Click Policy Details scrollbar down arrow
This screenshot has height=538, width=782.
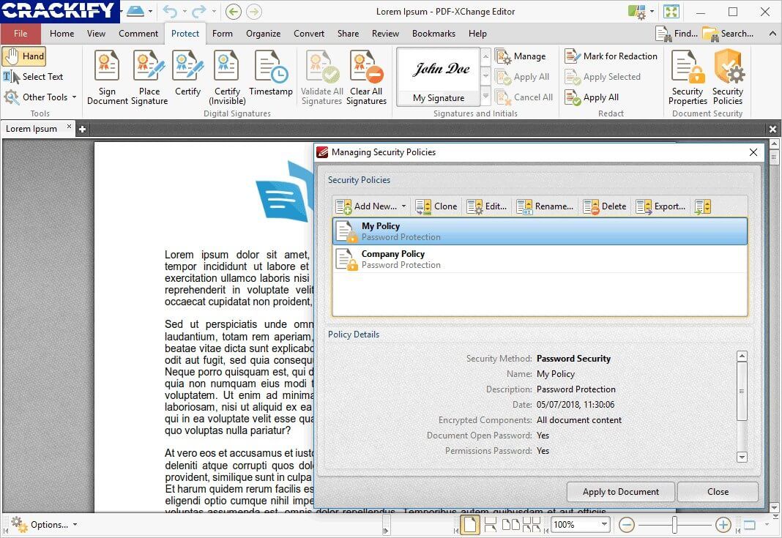(742, 457)
